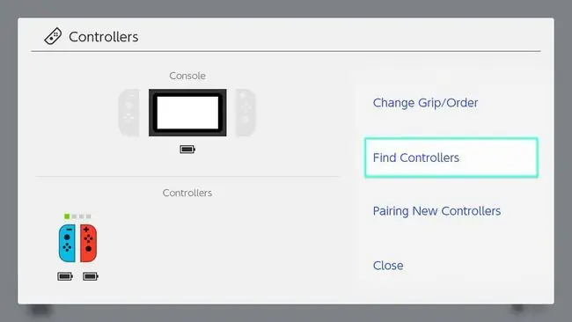
Task: Click the last grey player indicator light
Action: (88, 216)
